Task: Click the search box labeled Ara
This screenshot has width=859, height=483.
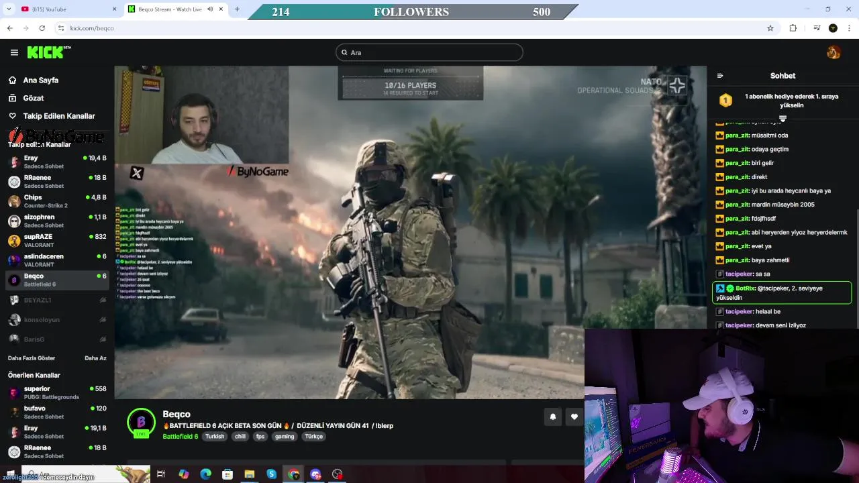Action: tap(429, 52)
